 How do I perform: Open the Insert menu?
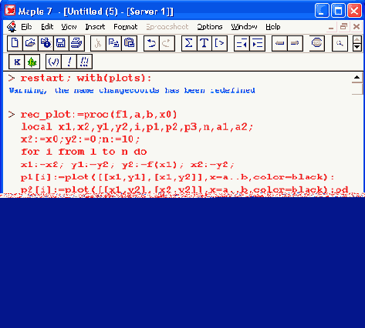click(x=95, y=27)
